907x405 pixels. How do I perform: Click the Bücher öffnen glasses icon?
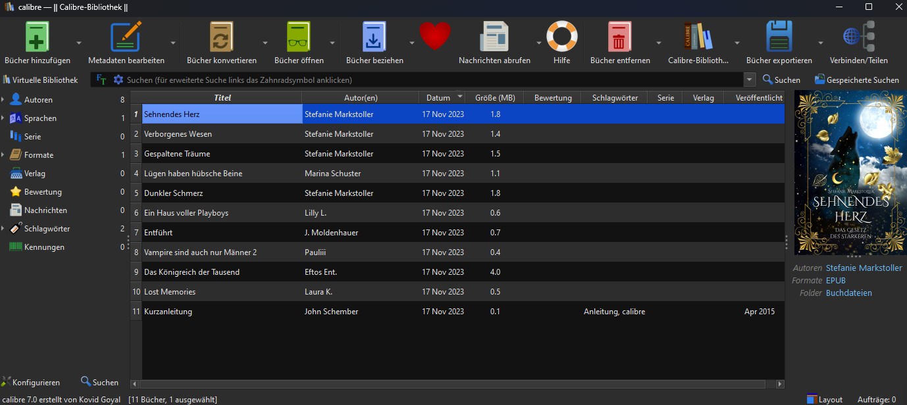point(299,36)
